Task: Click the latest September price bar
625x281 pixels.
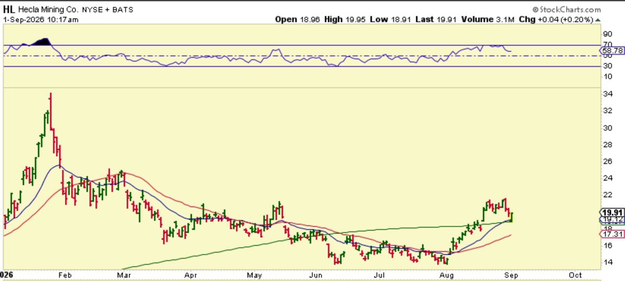Action: coord(511,217)
